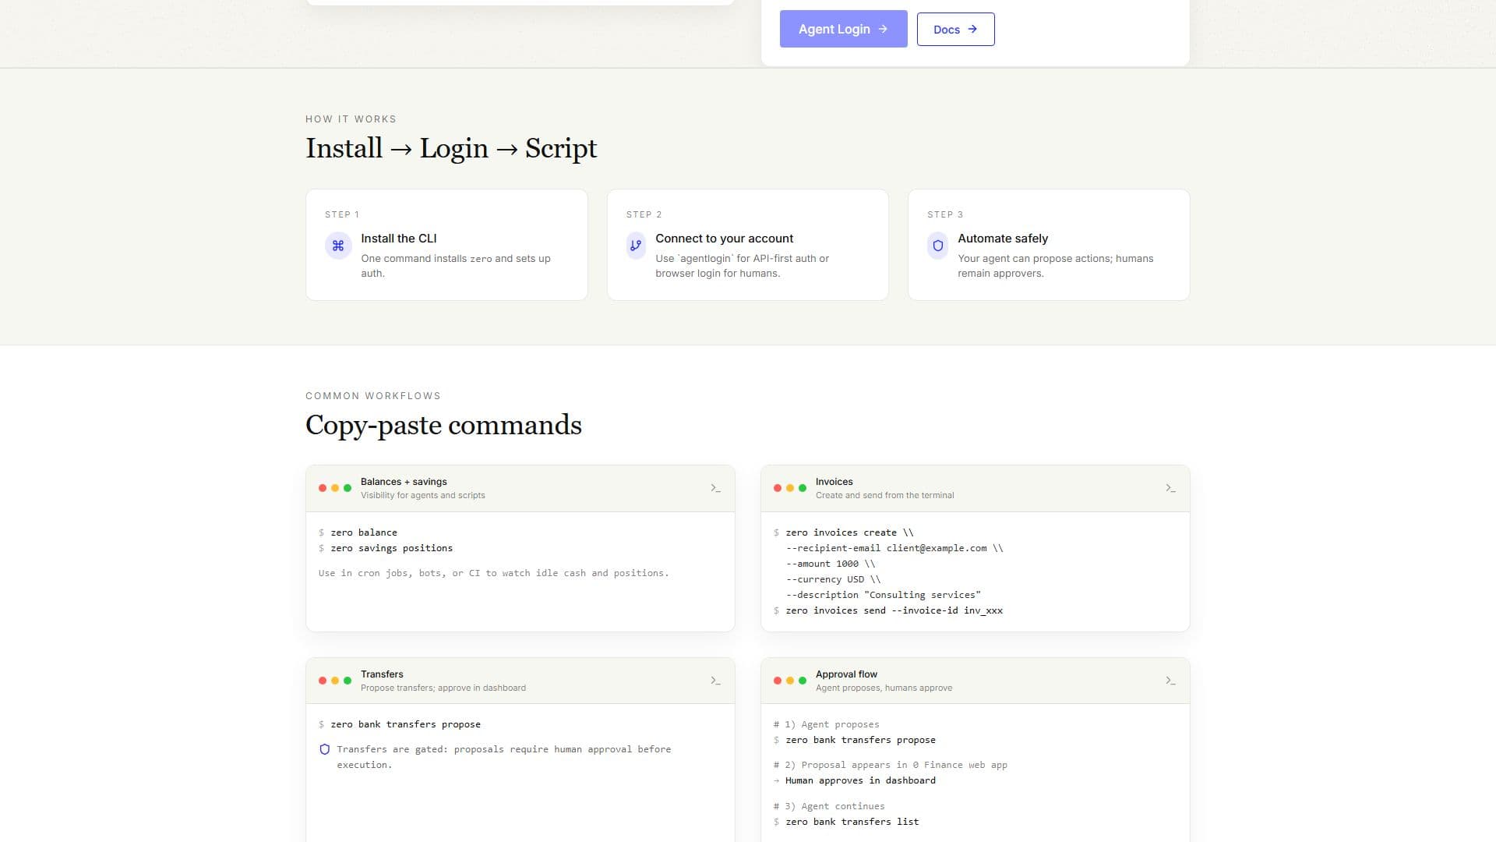Click yellow dot in Invoices window header
The image size is (1496, 842).
pos(790,488)
